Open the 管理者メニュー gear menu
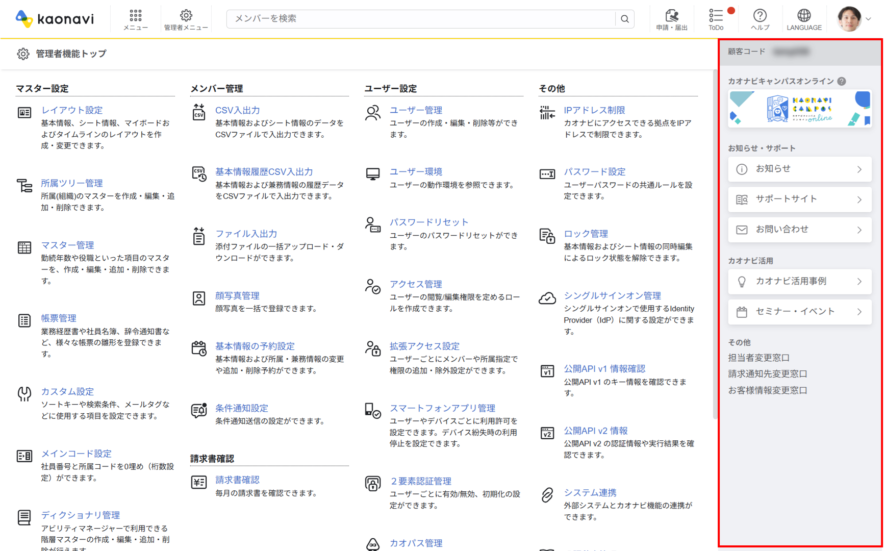Image resolution: width=885 pixels, height=551 pixels. click(186, 19)
